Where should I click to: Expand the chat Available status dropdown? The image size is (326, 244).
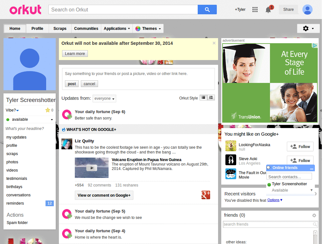pyautogui.click(x=311, y=190)
